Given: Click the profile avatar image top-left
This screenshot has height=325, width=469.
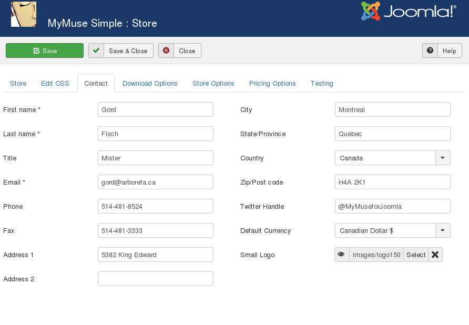Looking at the screenshot, I should point(24,14).
